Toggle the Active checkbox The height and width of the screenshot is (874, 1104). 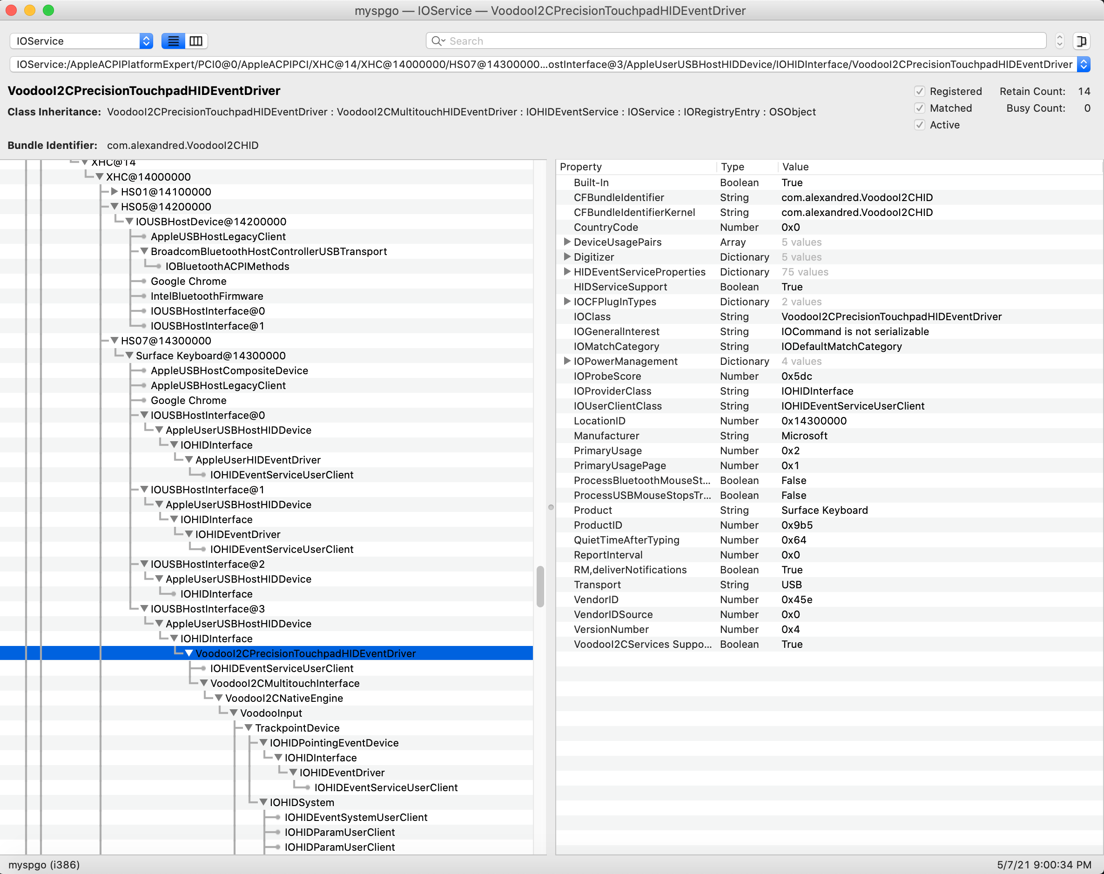tap(920, 125)
